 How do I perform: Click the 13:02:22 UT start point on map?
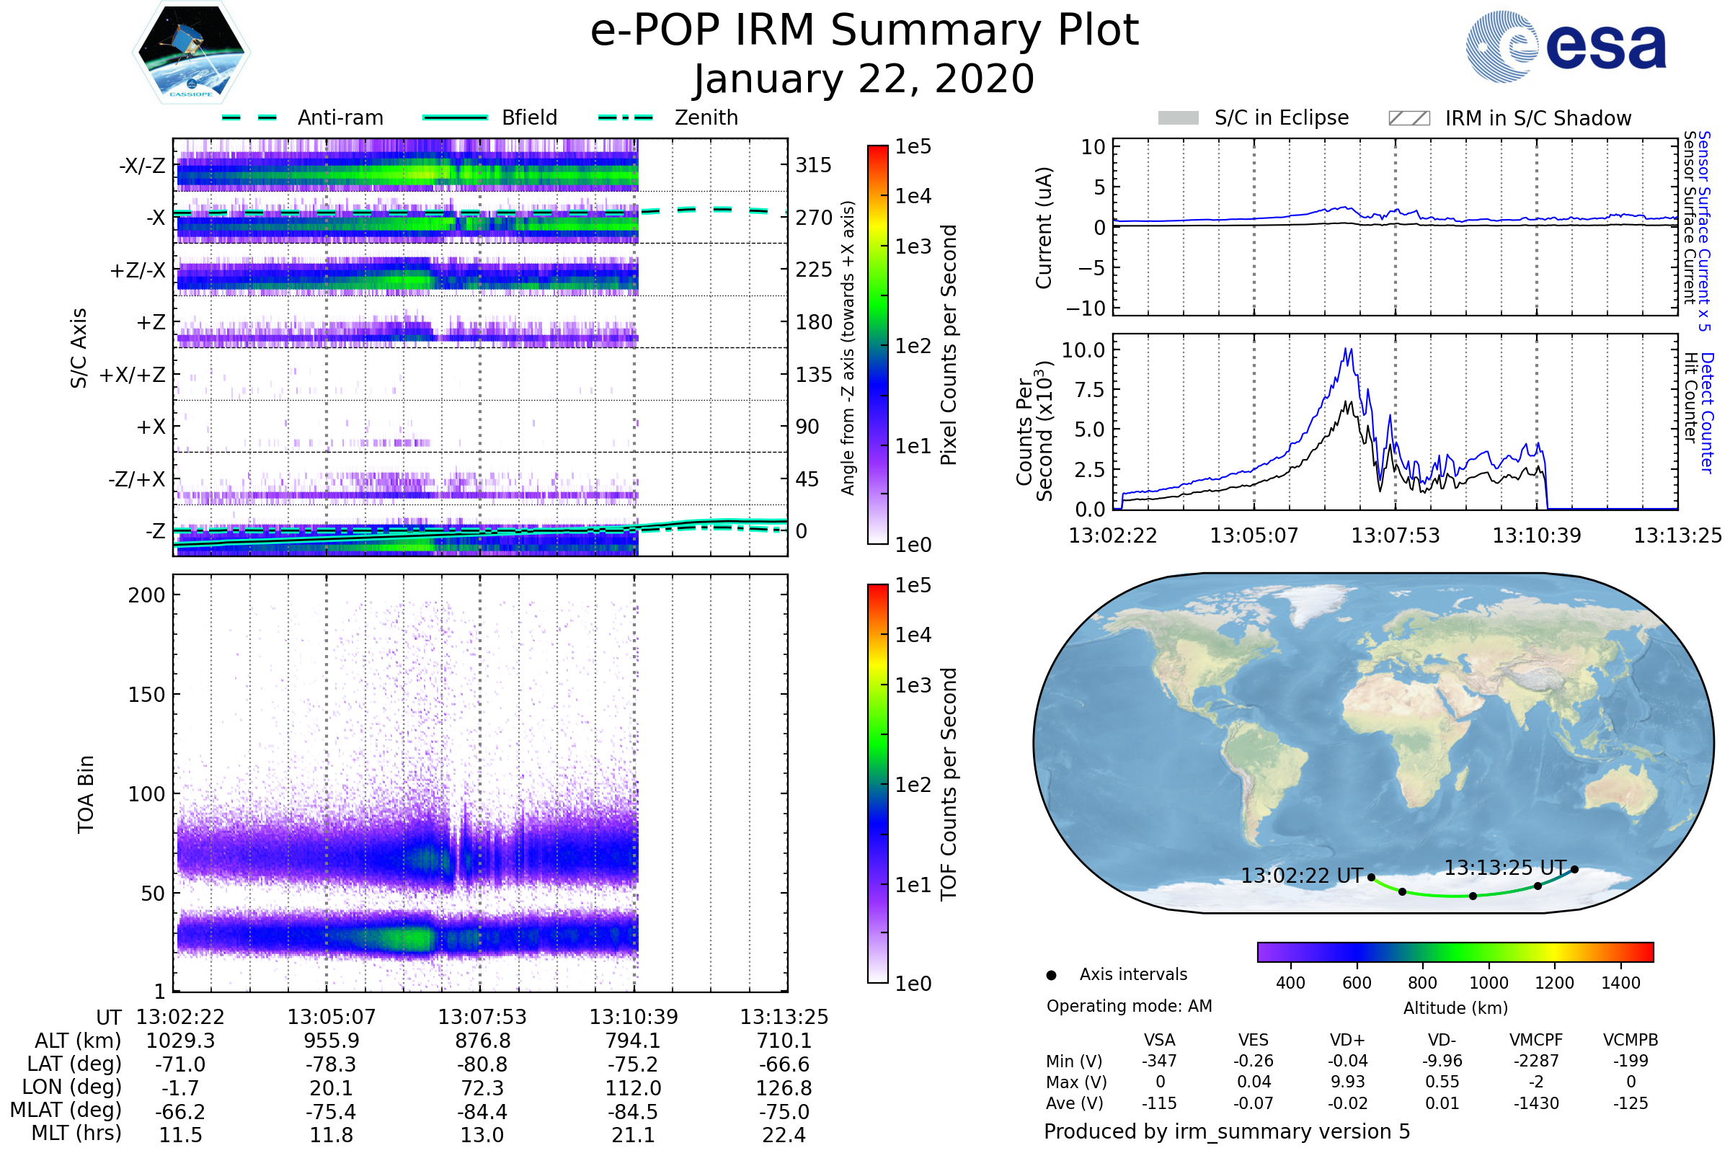click(1371, 877)
